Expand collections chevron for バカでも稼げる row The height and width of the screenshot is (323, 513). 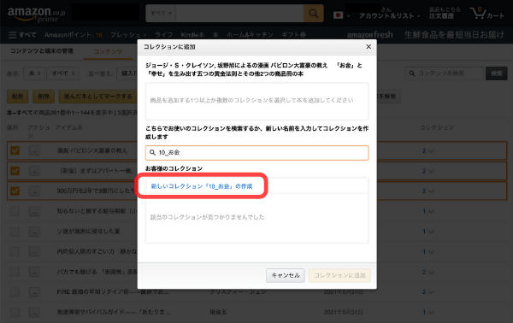click(431, 272)
